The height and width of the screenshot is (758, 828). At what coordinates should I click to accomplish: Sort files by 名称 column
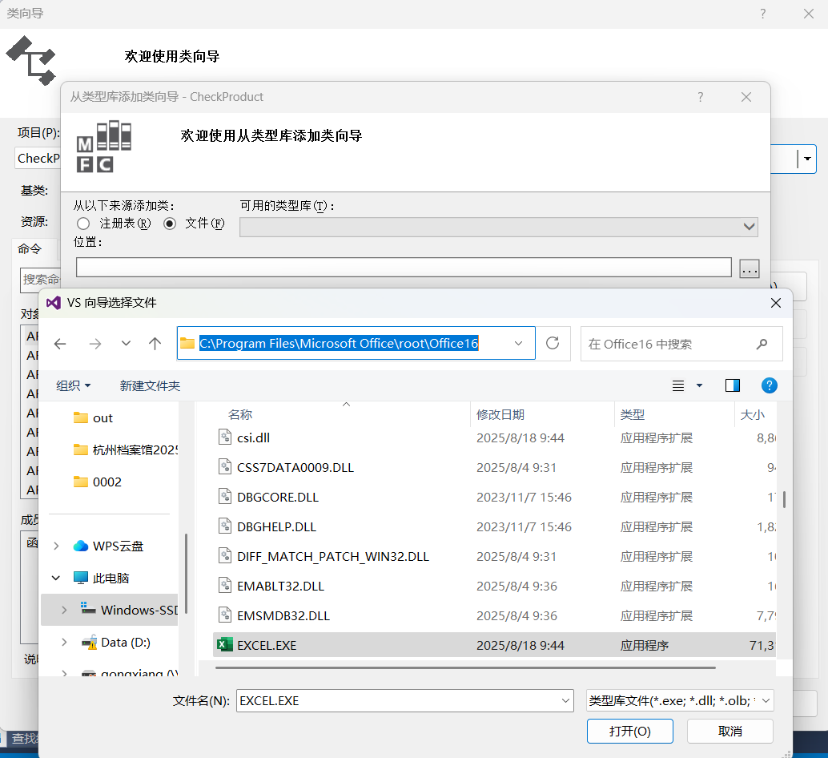[240, 414]
